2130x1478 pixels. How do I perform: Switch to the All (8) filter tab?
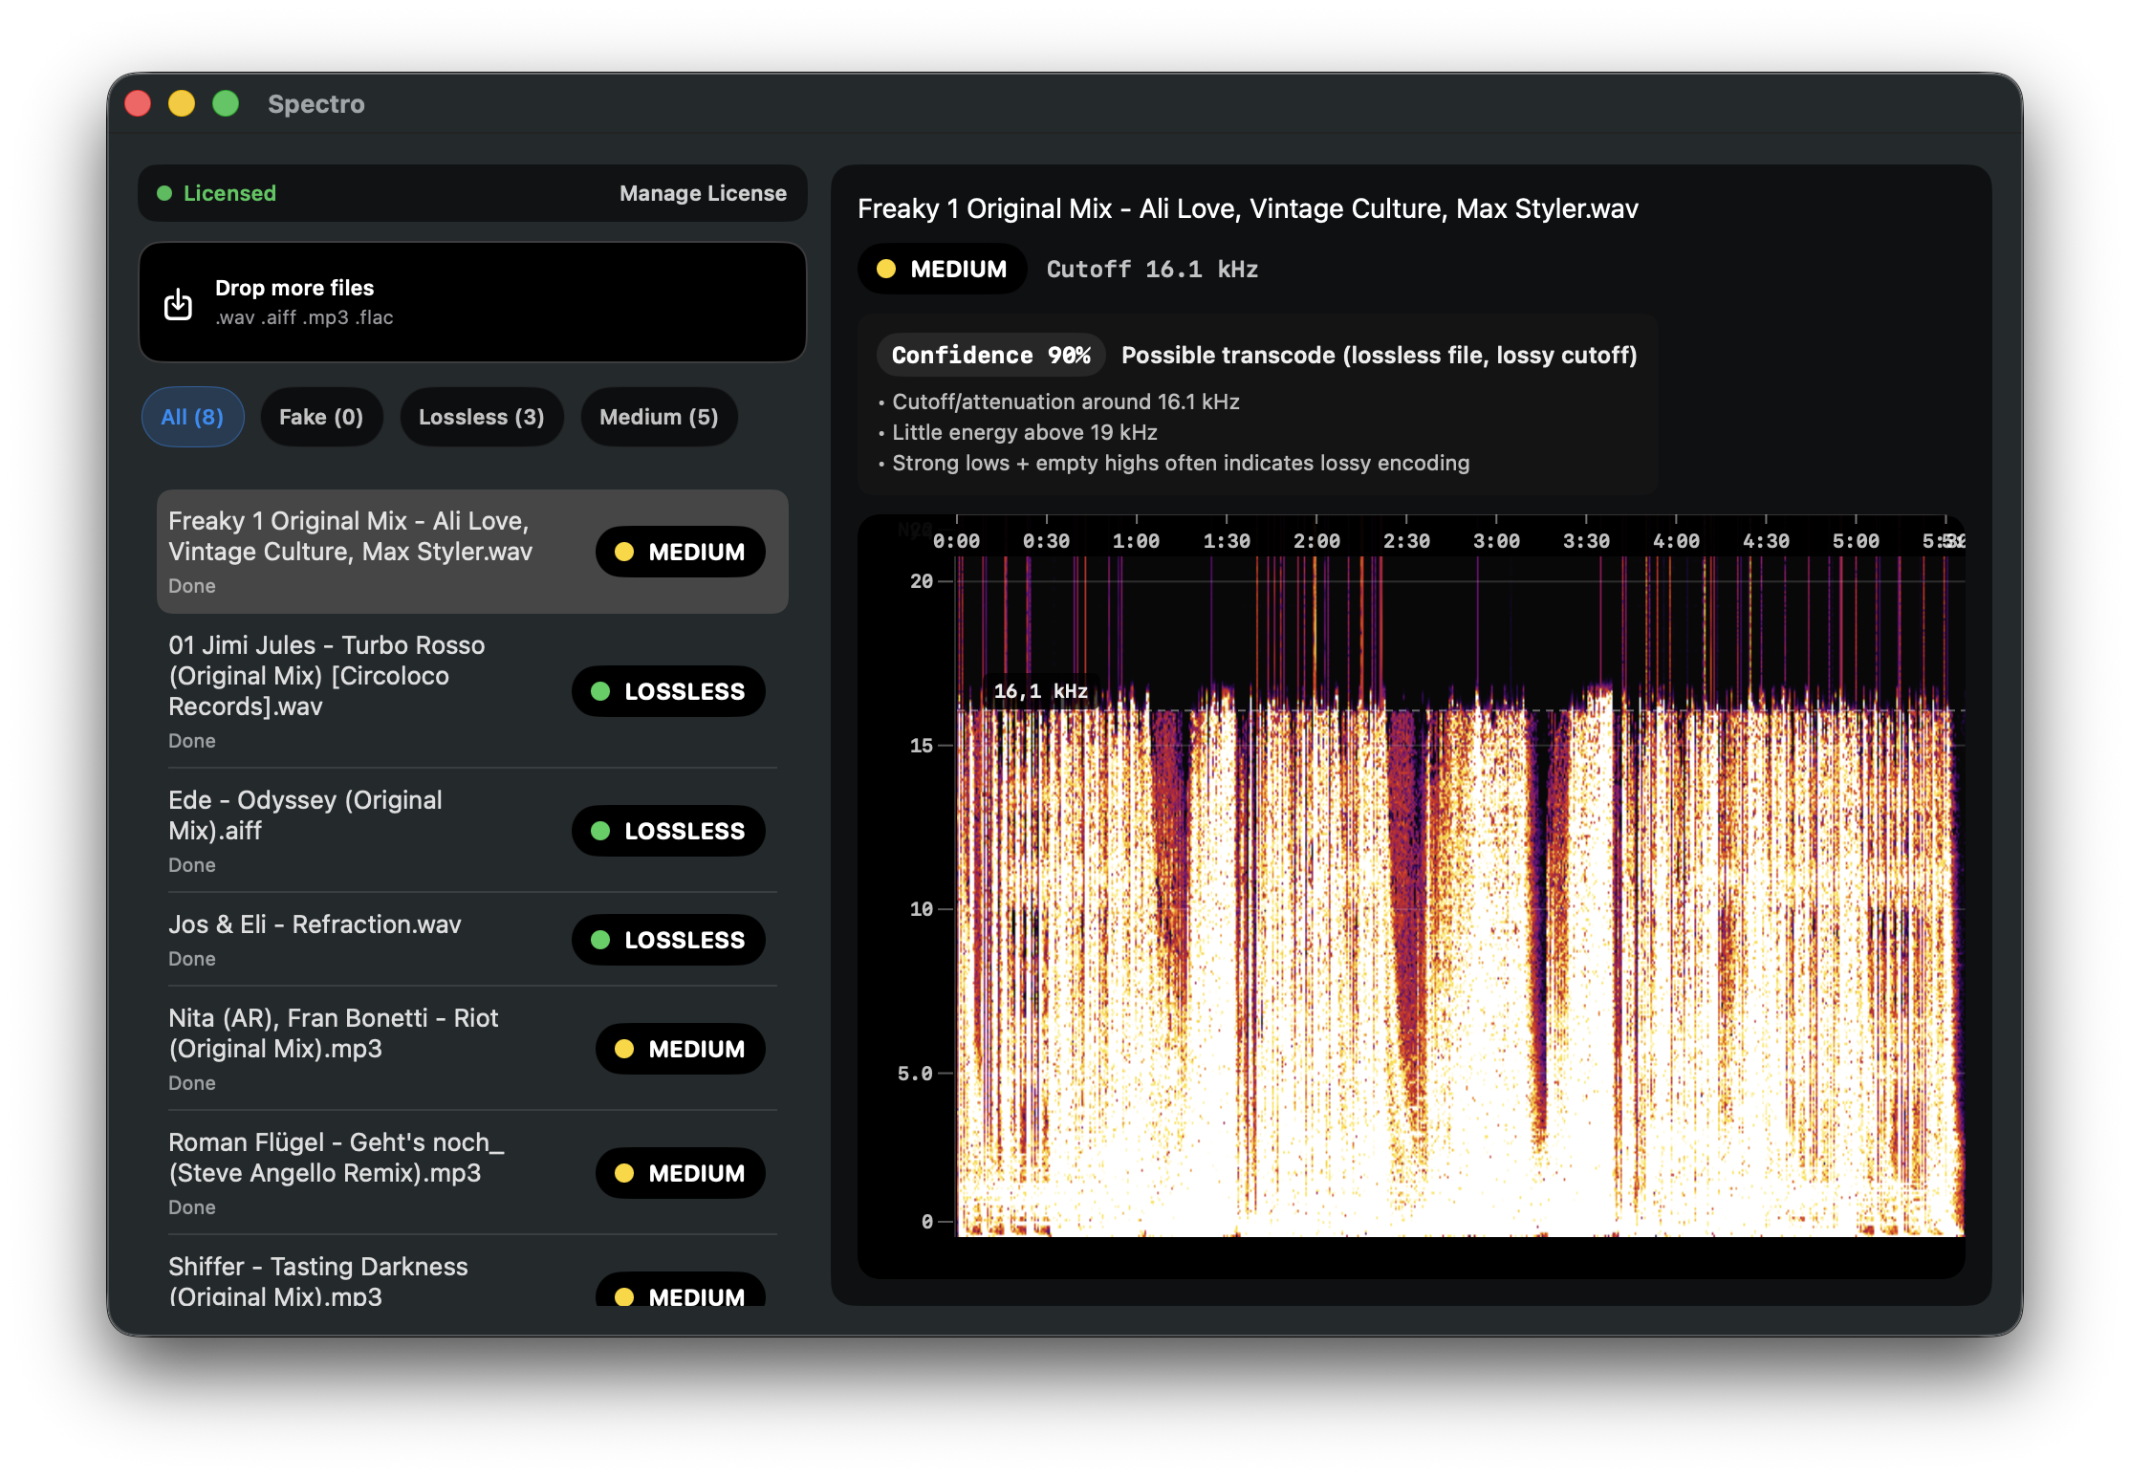point(192,417)
